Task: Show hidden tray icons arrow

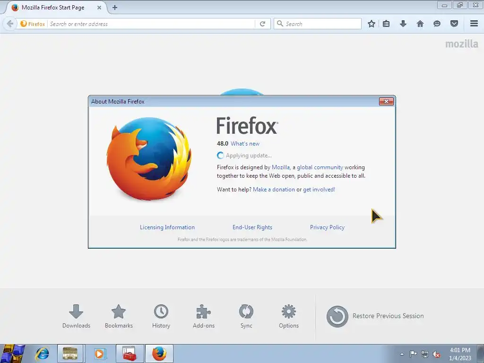Action: click(402, 354)
